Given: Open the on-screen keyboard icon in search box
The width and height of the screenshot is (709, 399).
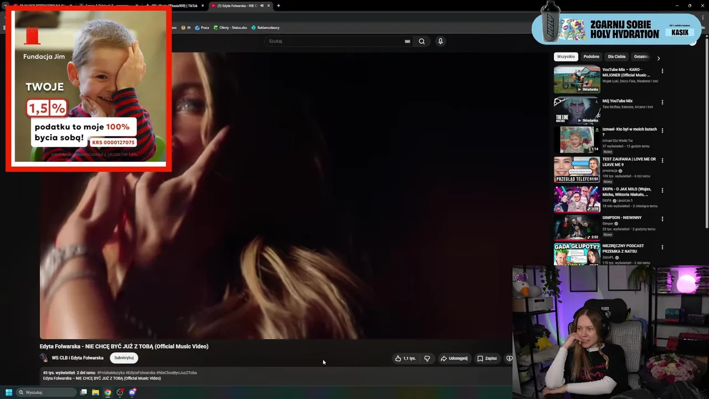Looking at the screenshot, I should 407,41.
